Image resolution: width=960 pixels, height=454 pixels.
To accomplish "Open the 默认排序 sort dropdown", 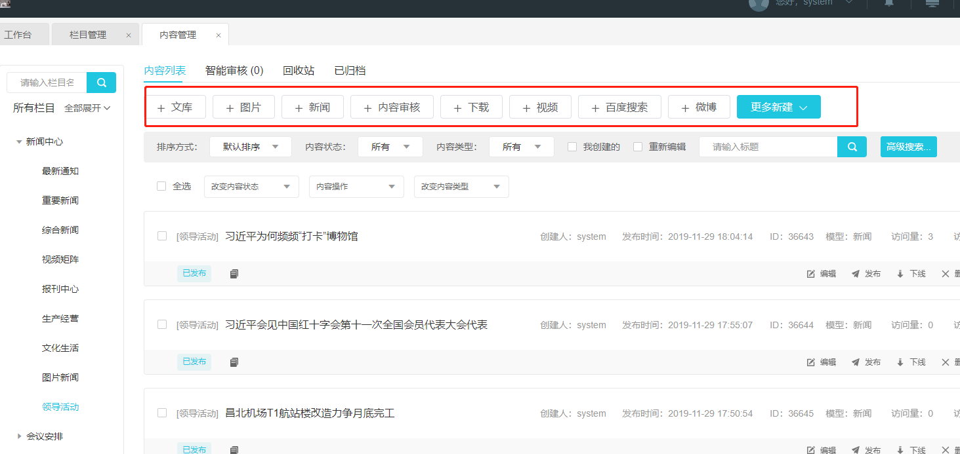I will (x=250, y=147).
